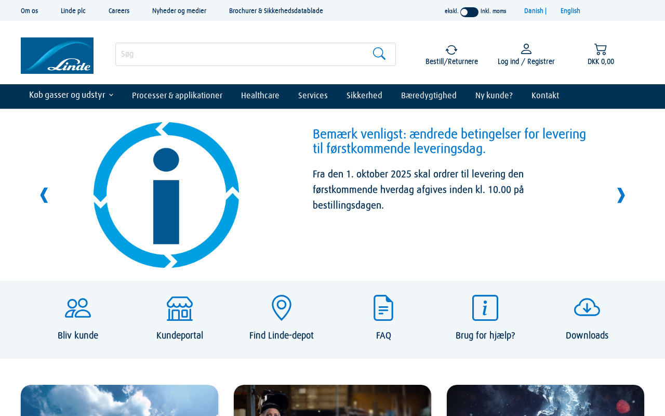Screen dimensions: 665x416
Task: Click the magnifying glass search icon
Action: click(379, 54)
